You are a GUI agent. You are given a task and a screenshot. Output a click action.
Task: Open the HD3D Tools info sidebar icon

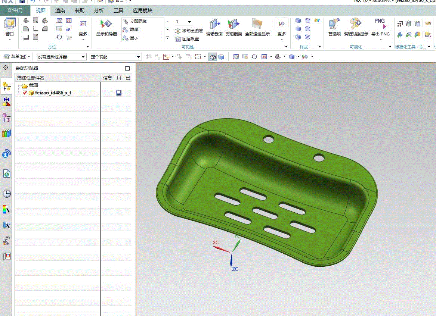coord(6,153)
